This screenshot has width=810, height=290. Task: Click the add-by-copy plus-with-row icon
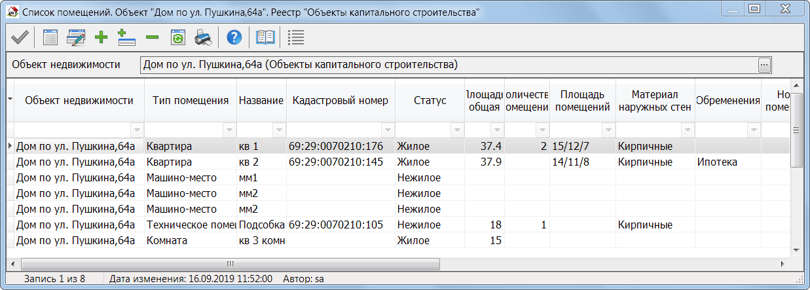pyautogui.click(x=126, y=37)
